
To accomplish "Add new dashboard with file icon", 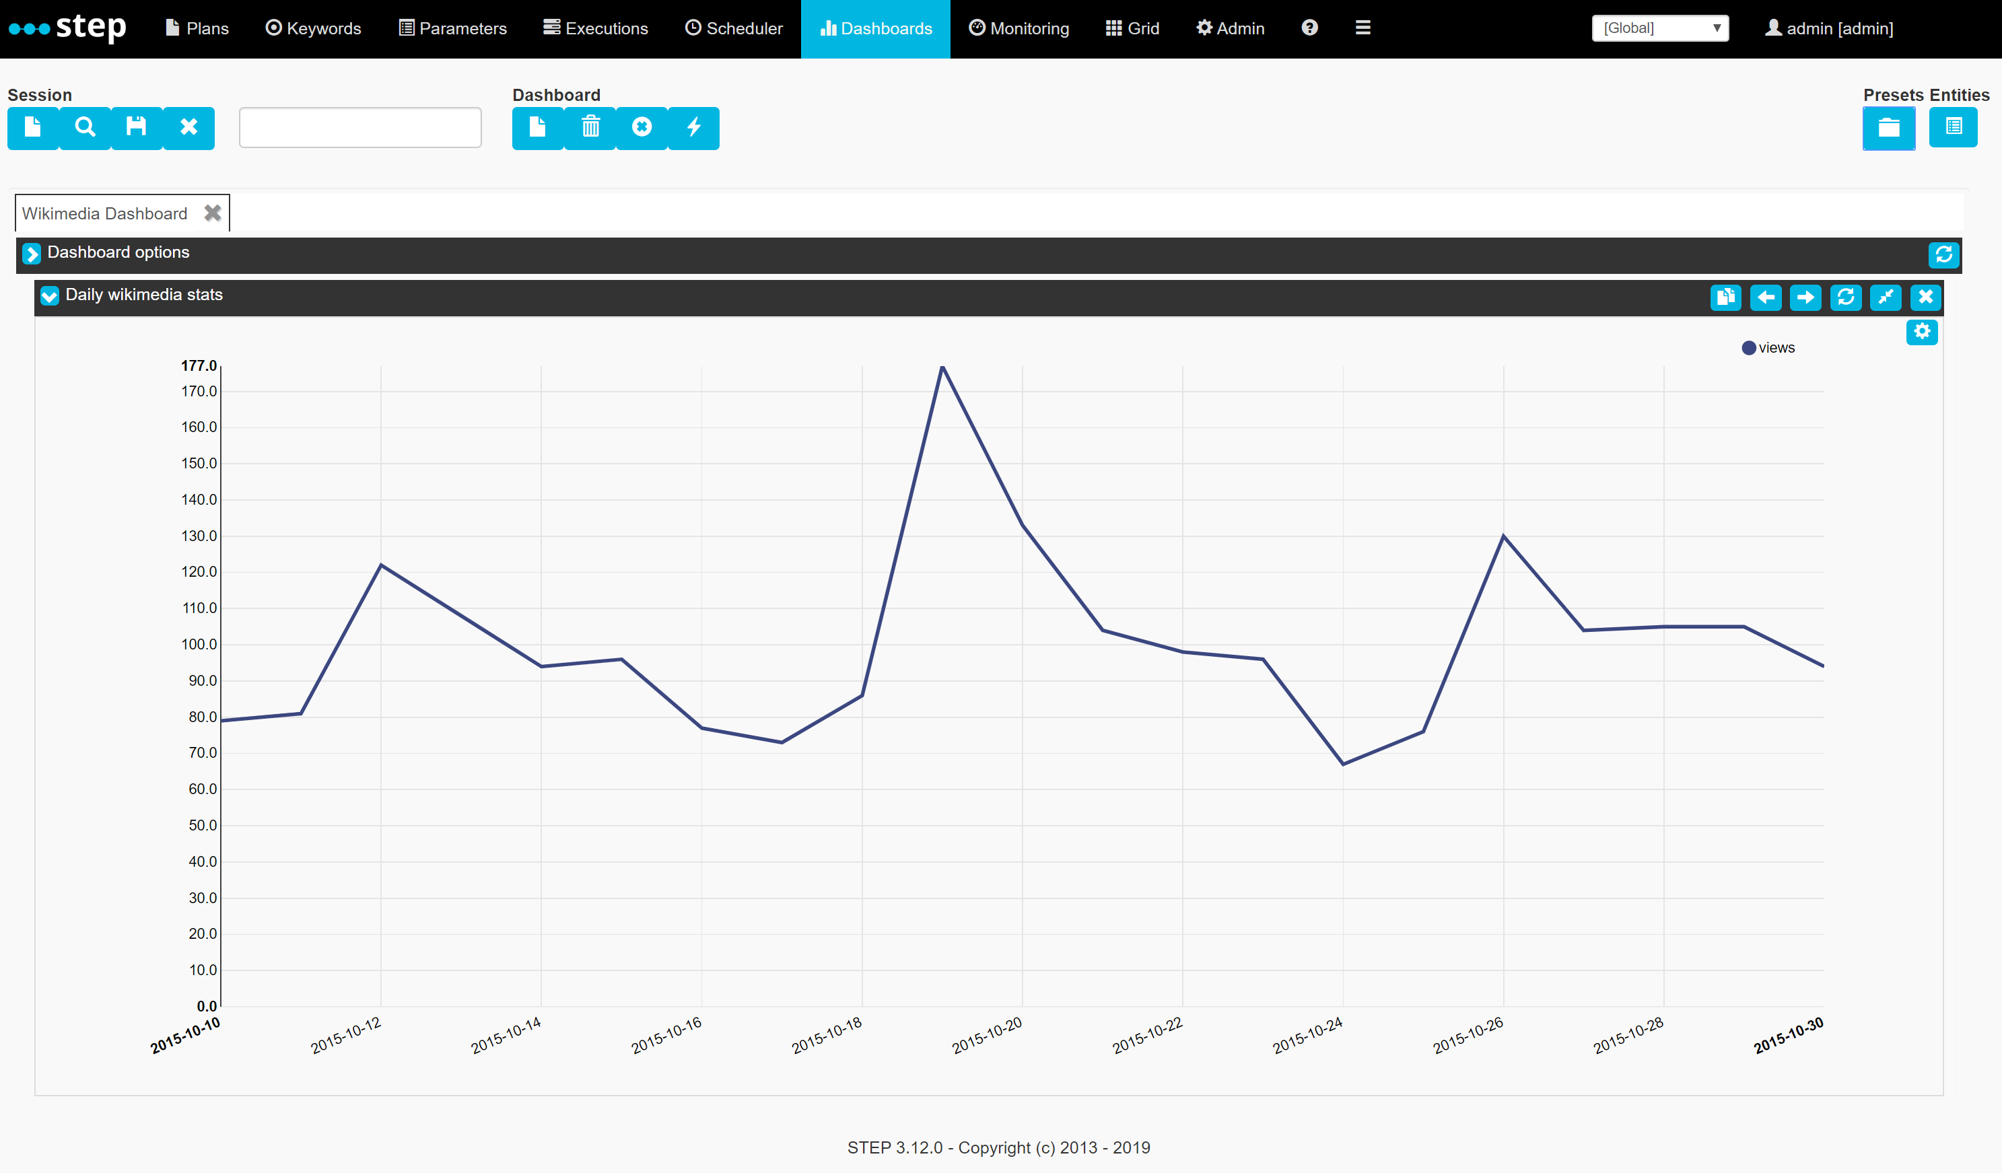I will (x=538, y=128).
